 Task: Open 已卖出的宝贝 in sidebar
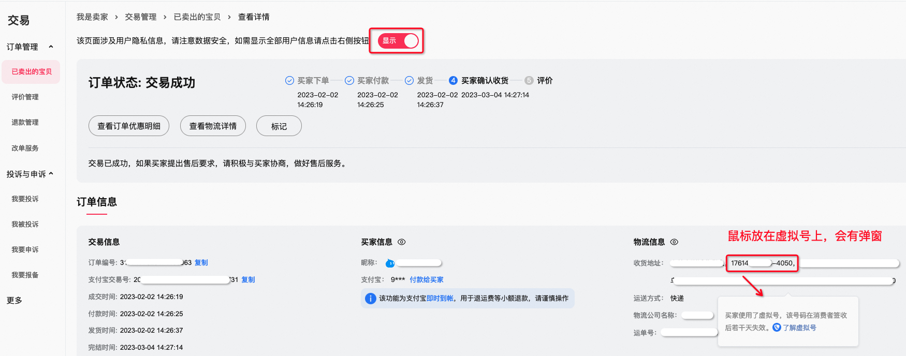pos(32,71)
